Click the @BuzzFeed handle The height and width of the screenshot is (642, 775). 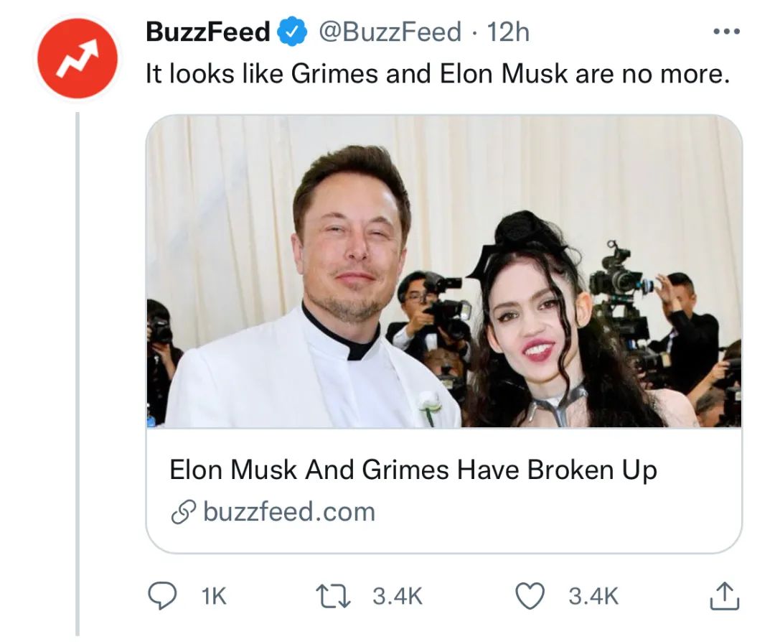[x=389, y=32]
